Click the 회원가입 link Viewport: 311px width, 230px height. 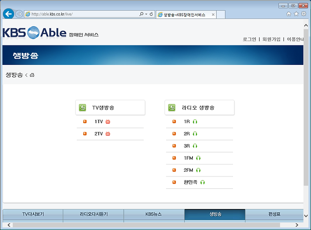point(271,39)
